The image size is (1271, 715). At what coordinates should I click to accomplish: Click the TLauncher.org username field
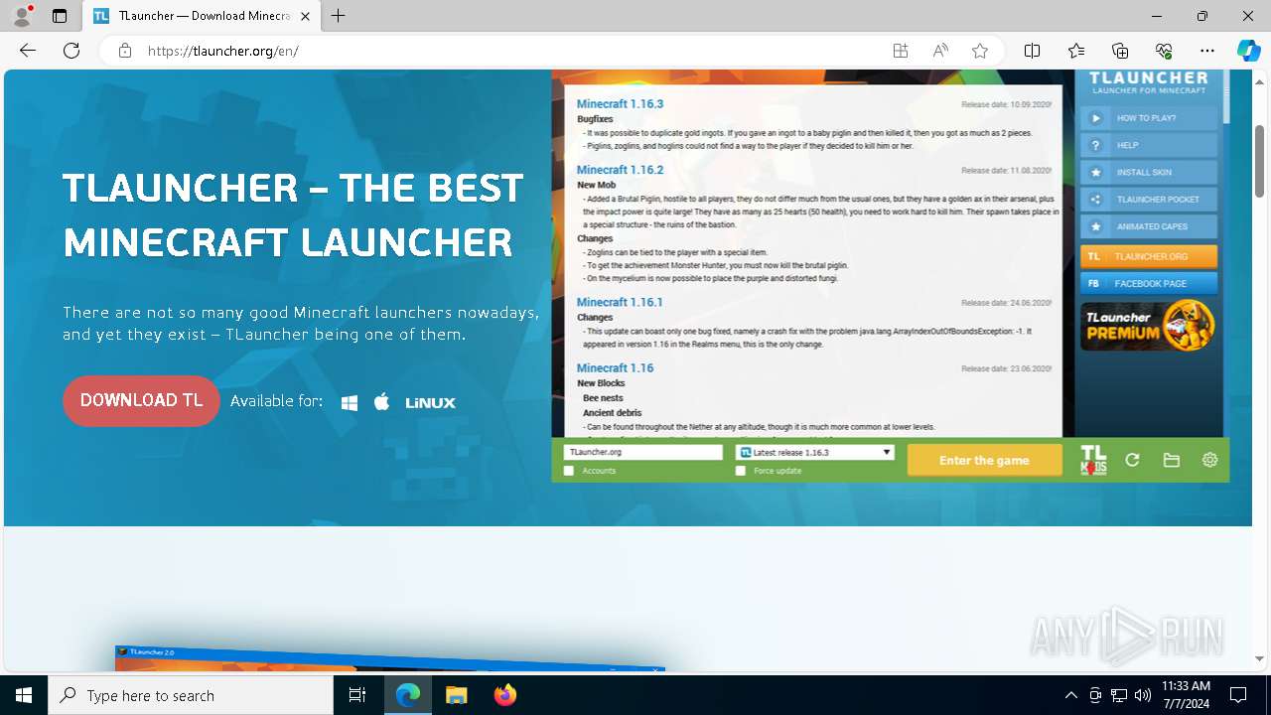click(643, 452)
